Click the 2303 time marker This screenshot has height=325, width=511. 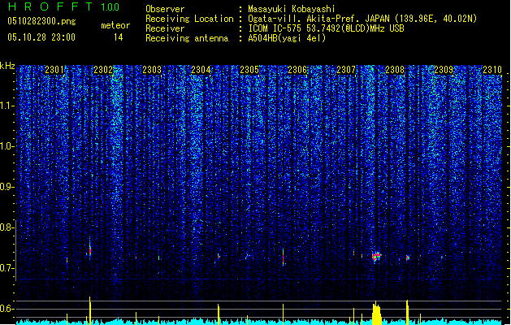pos(152,70)
